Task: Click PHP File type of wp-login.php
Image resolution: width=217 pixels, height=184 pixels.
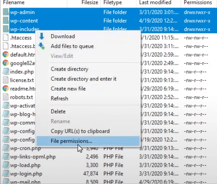Action: pyautogui.click(x=113, y=174)
